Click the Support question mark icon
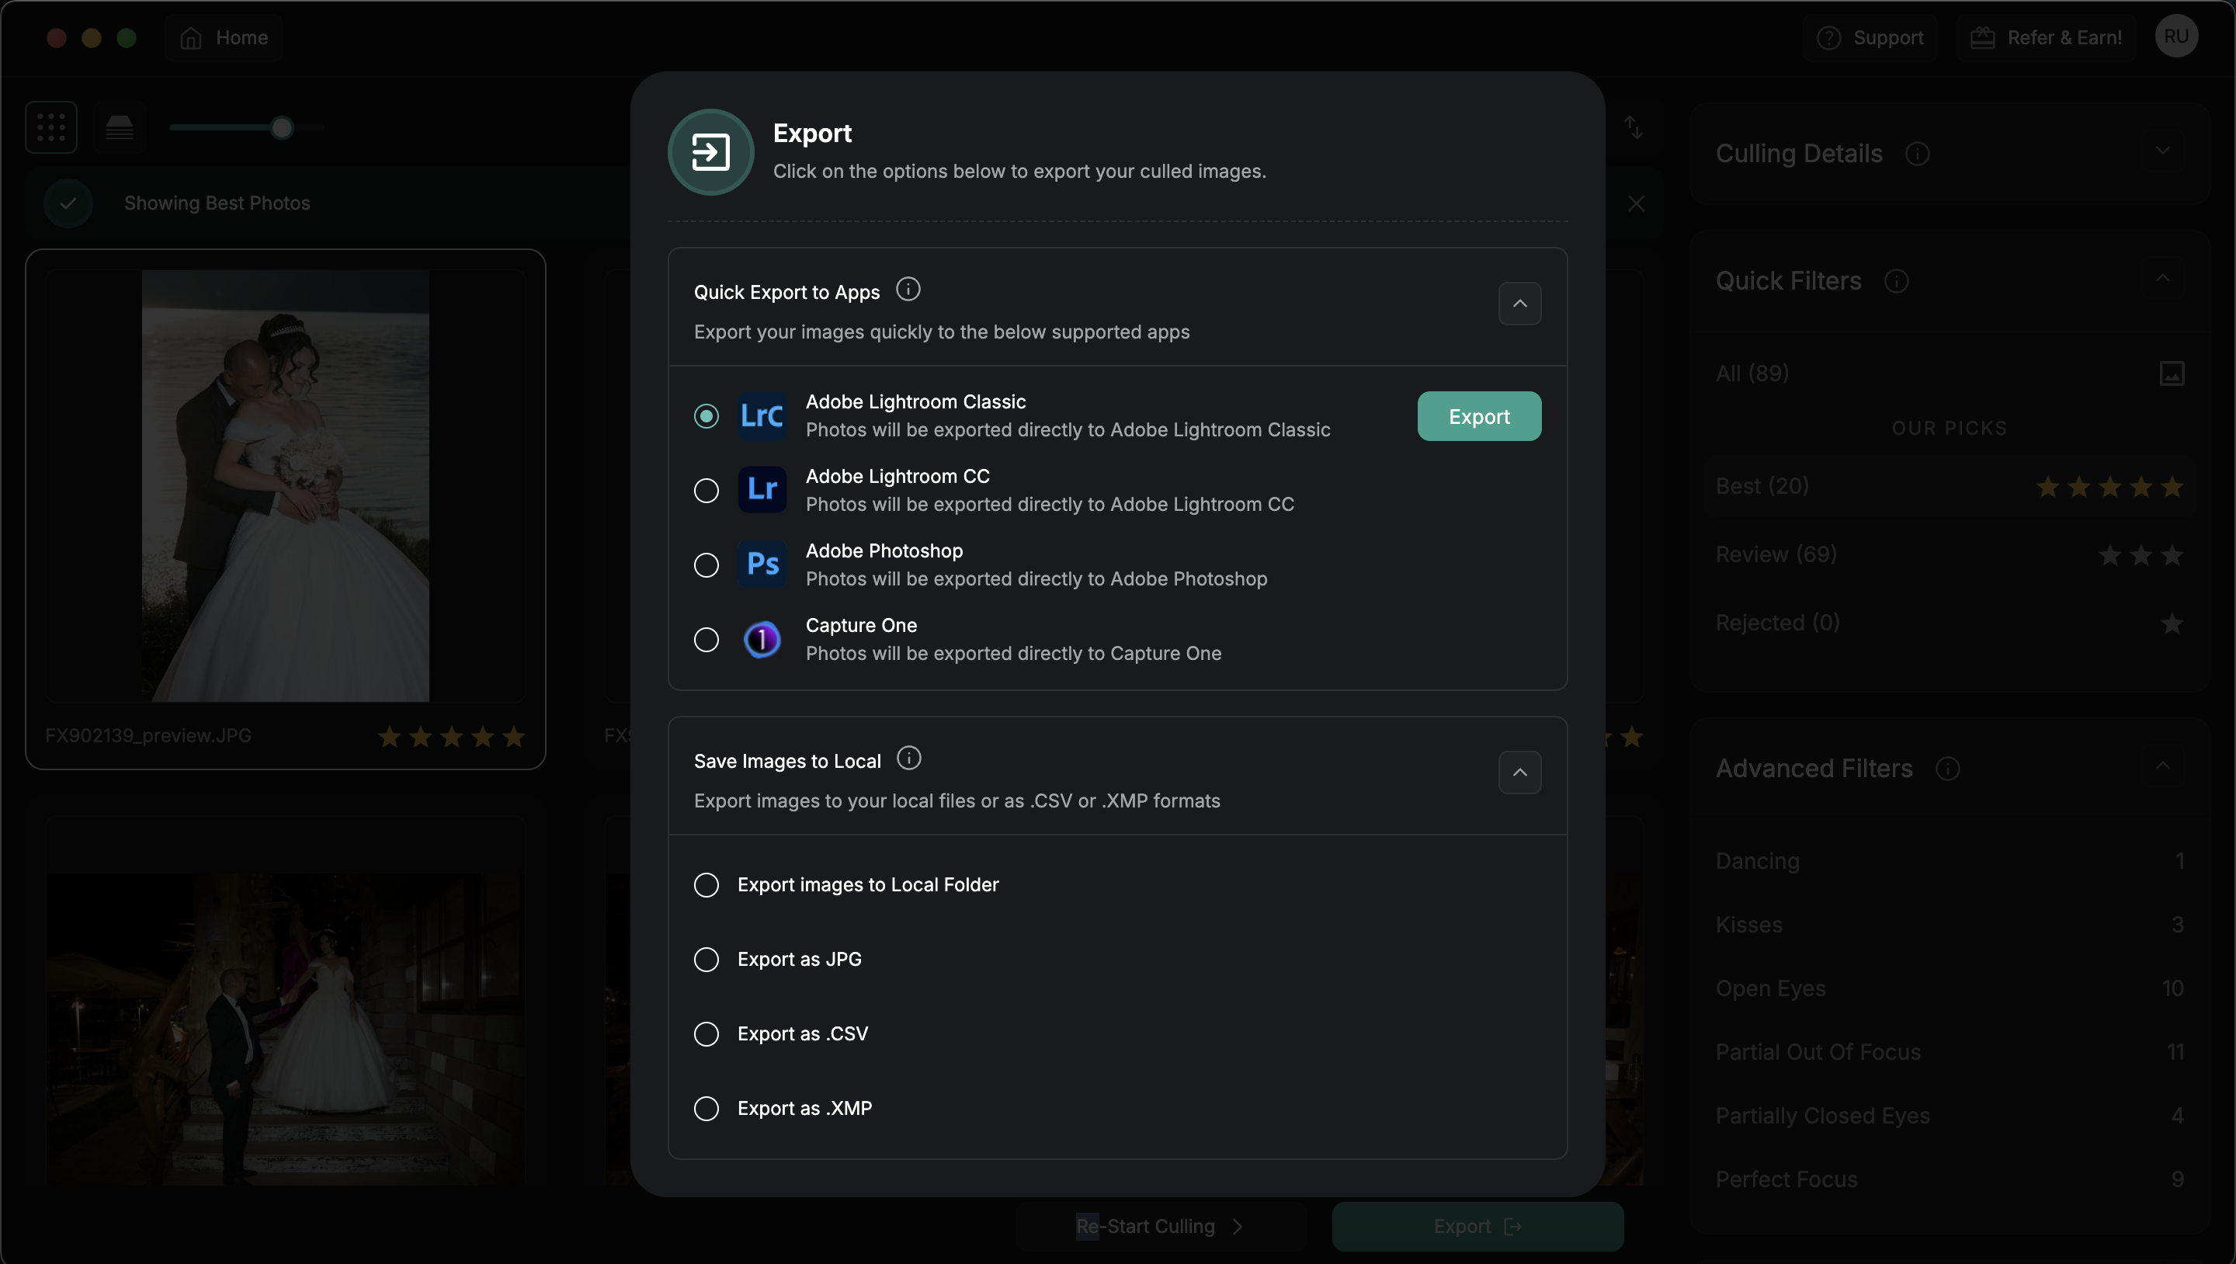 click(x=1829, y=38)
